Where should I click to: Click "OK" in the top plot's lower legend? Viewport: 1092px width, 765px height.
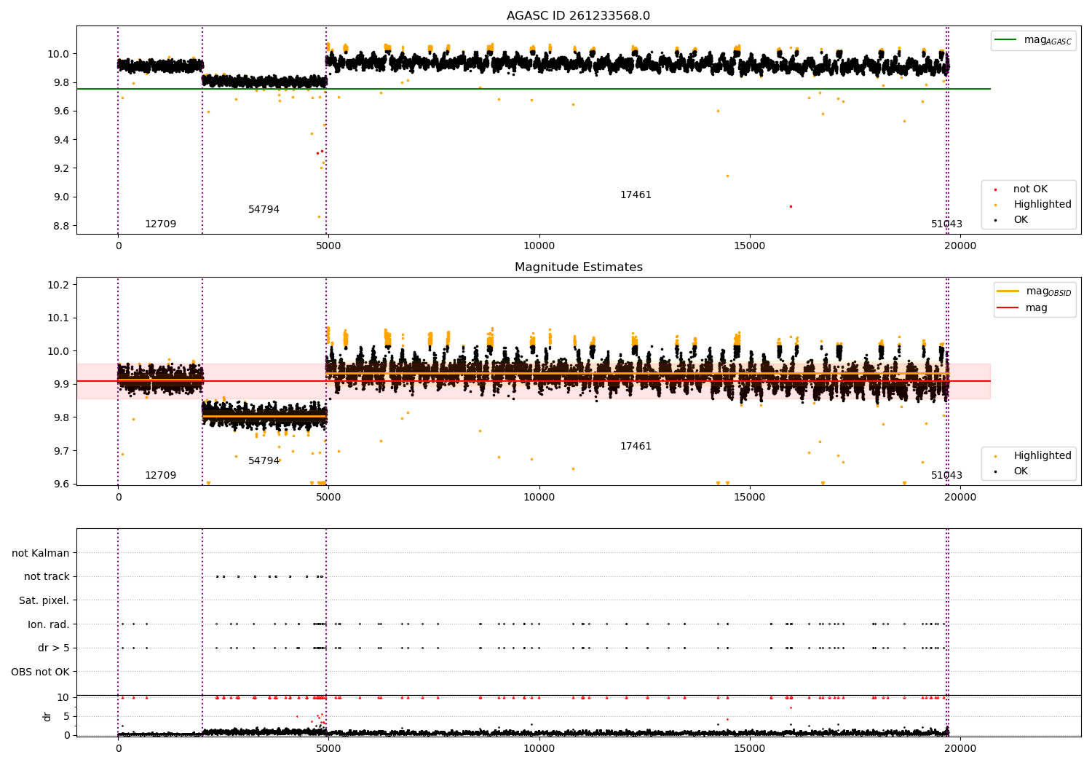[x=1021, y=220]
